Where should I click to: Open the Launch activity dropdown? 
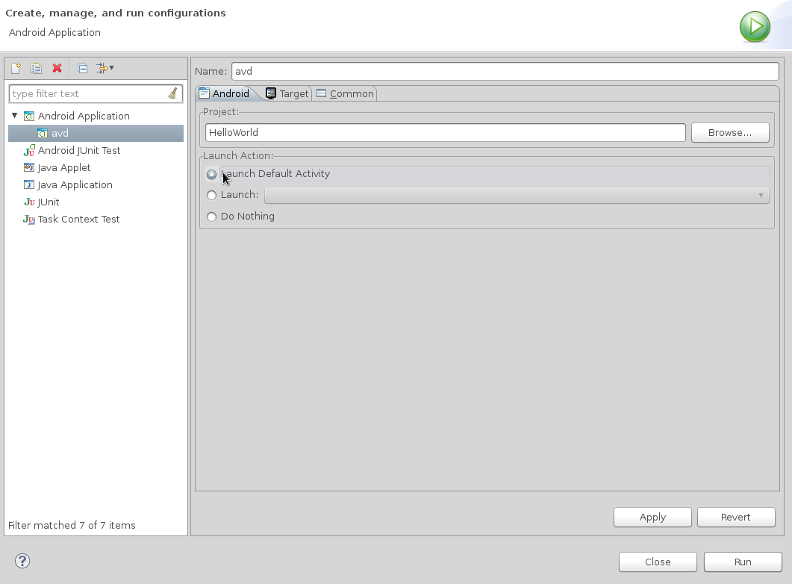[x=517, y=196]
